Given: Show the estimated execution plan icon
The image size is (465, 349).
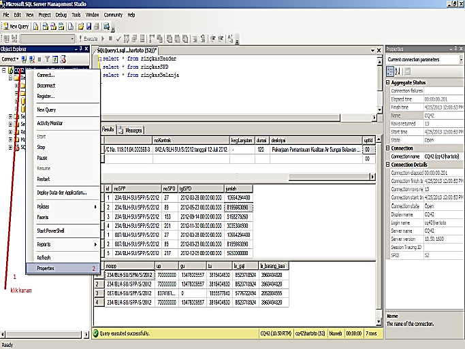Looking at the screenshot, I should coord(127,39).
